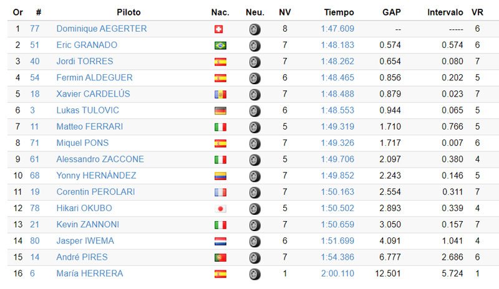The height and width of the screenshot is (289, 499).
Task: Click the tyre icon in María Herrera's row
Action: pos(254,273)
